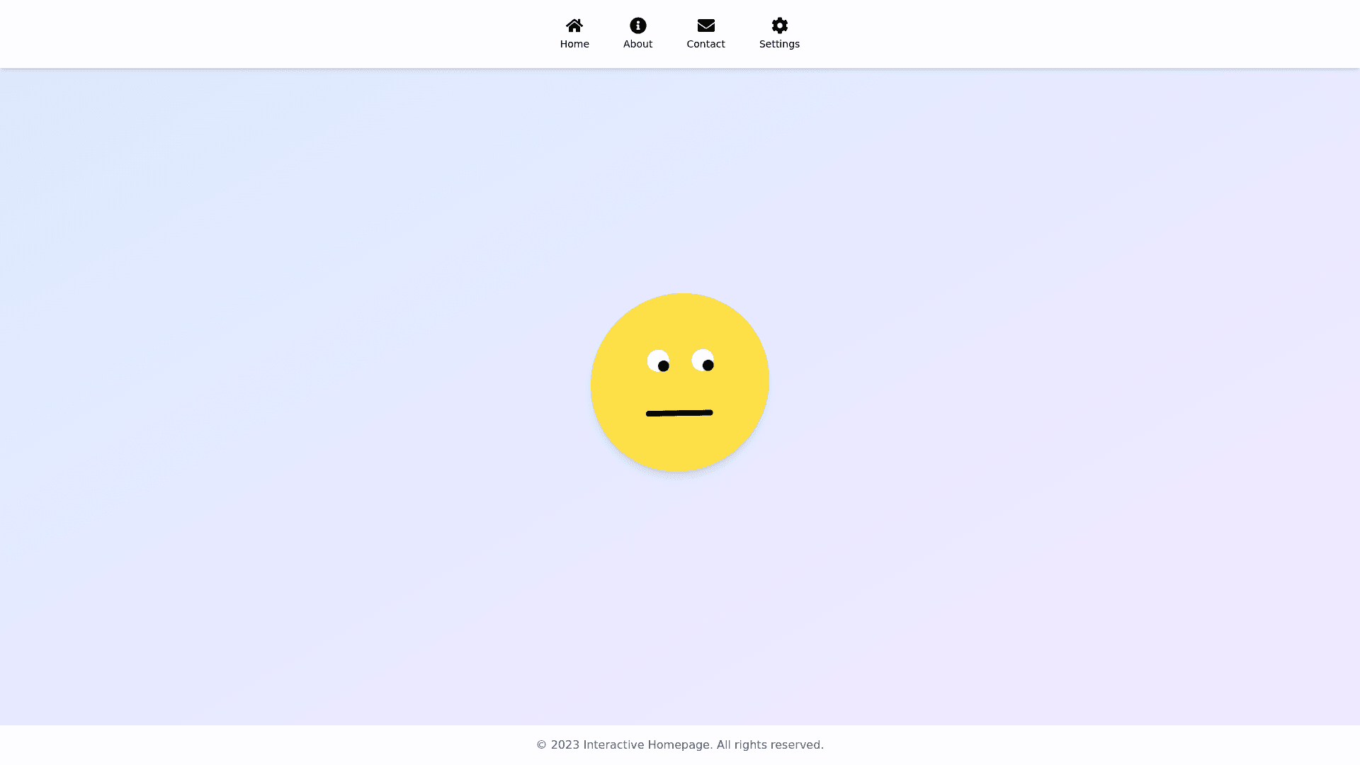Click the smiley's left white eye
The height and width of the screenshot is (765, 1360).
coord(655,357)
